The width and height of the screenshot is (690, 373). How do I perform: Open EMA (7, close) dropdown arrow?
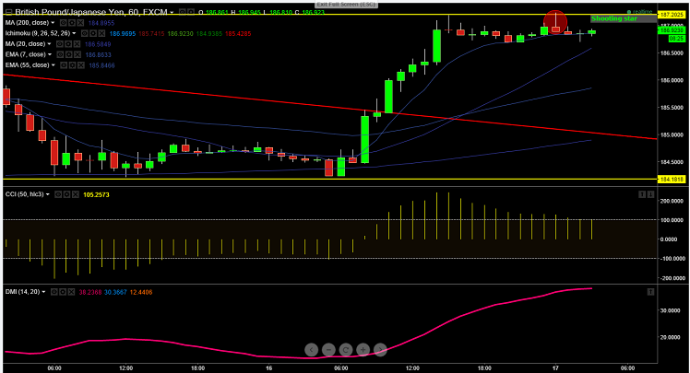(x=50, y=54)
